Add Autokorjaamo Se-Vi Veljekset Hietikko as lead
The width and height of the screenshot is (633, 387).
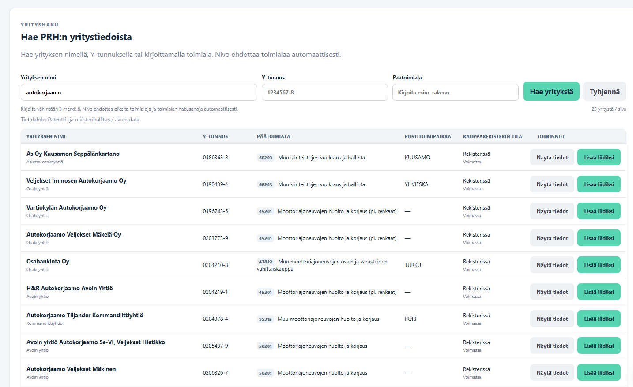tap(599, 346)
